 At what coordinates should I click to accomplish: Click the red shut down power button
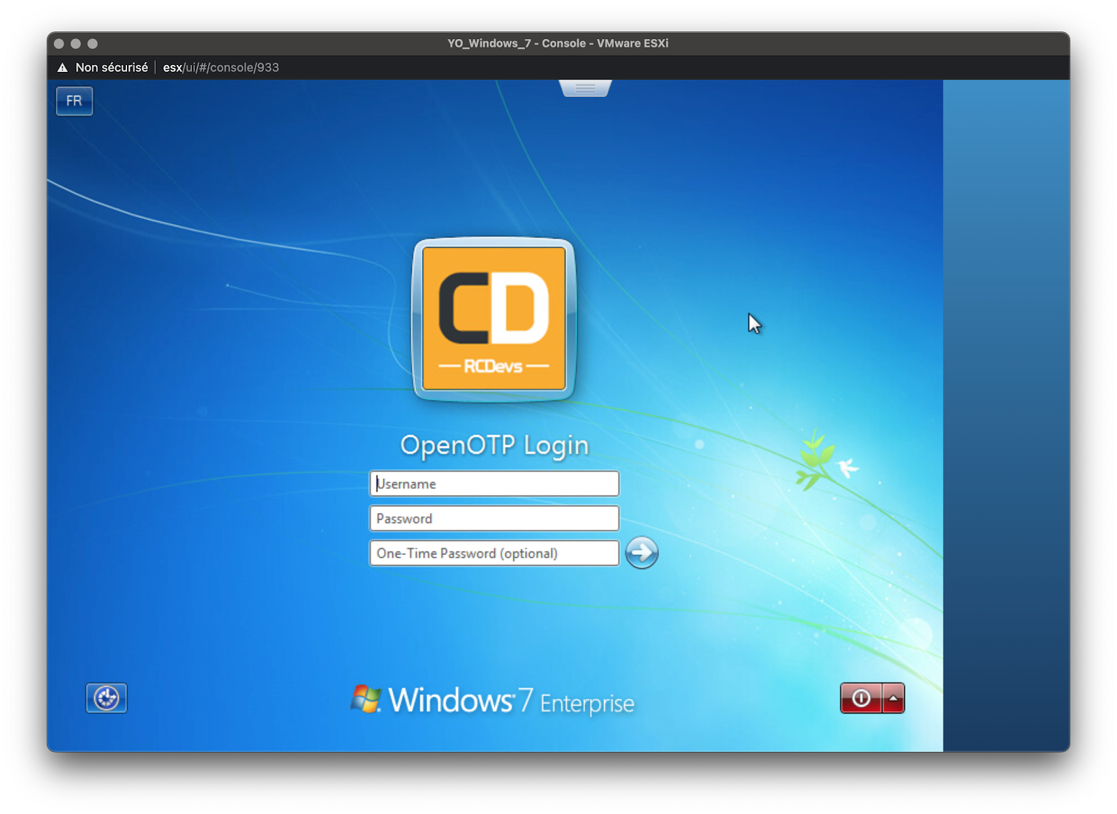click(x=861, y=698)
